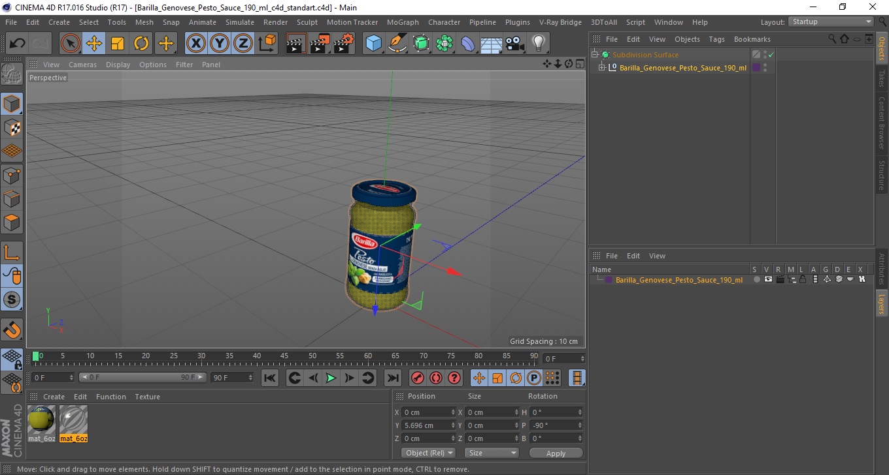Select the spline pen tool icon
Viewport: 889px width, 475px height.
pos(397,44)
